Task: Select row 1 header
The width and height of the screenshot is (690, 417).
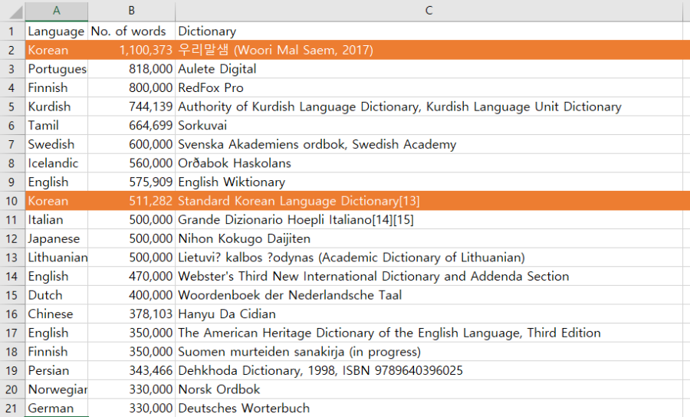Action: coord(12,31)
